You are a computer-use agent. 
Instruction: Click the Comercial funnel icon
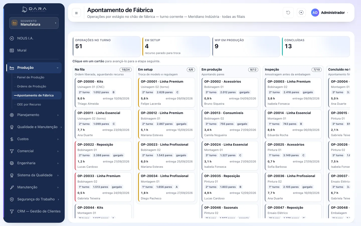tap(12, 151)
